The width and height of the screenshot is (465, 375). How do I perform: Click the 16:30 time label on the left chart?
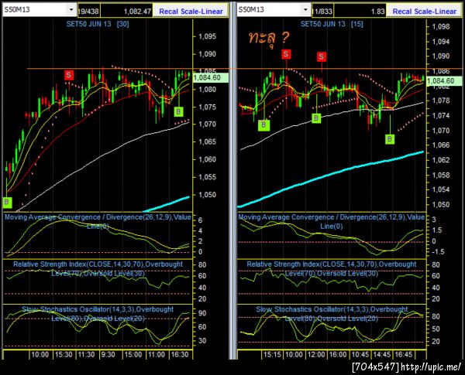point(180,354)
